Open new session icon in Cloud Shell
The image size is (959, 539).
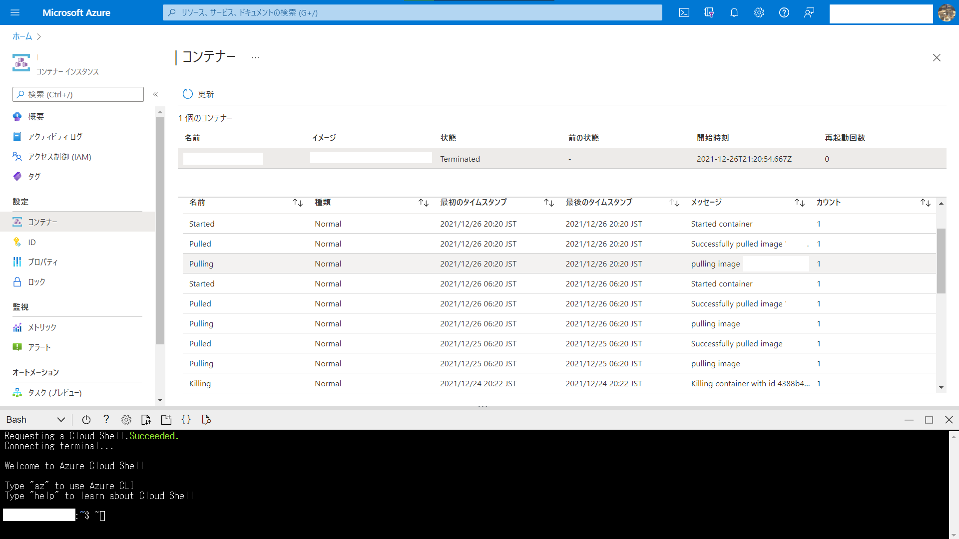click(166, 420)
